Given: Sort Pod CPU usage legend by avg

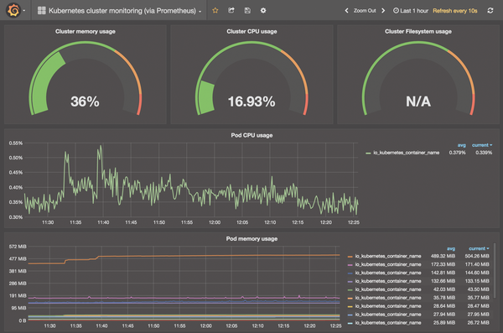Looking at the screenshot, I should tap(462, 145).
